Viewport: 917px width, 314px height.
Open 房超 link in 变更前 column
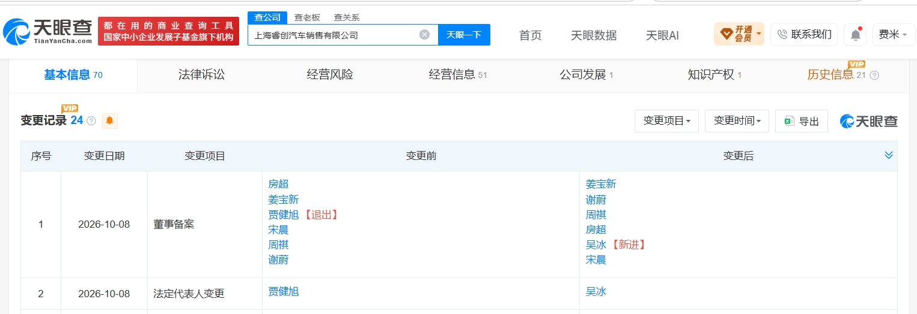(x=278, y=185)
